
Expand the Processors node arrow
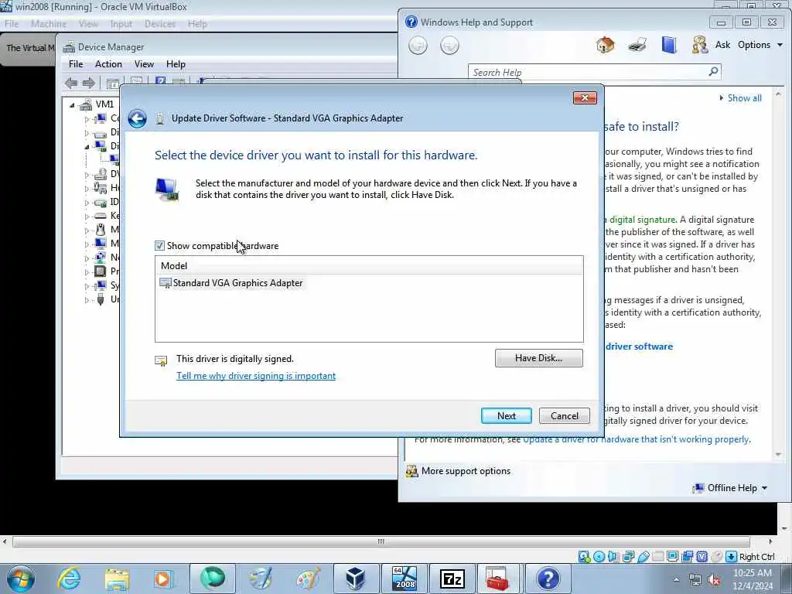[87, 272]
